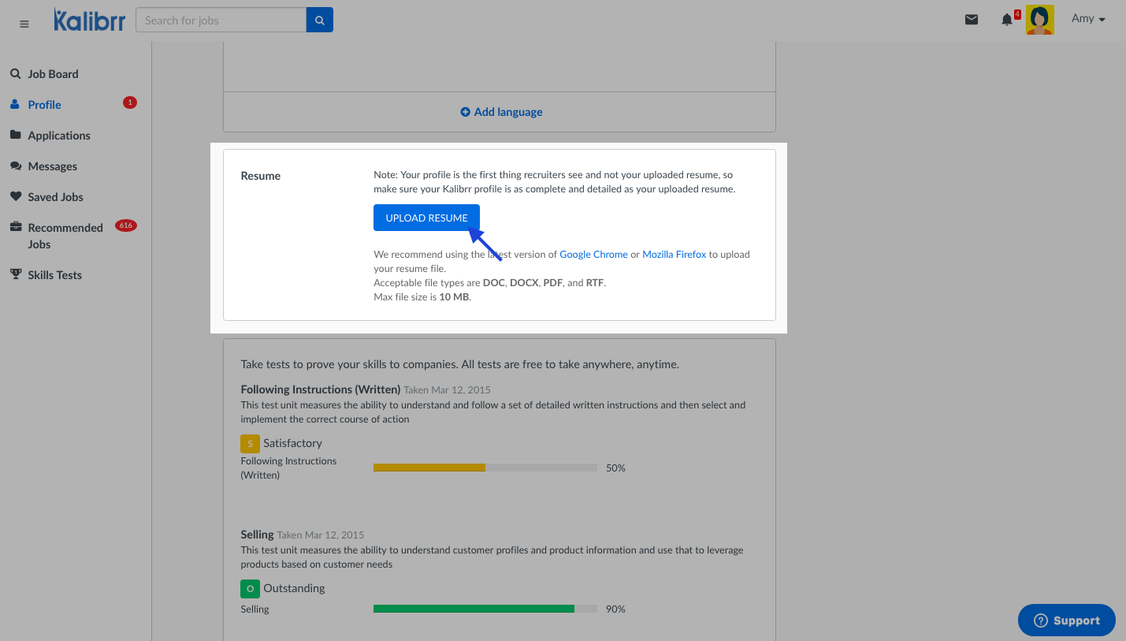Open Recommended Jobs in the sidebar
The height and width of the screenshot is (641, 1126).
[65, 236]
